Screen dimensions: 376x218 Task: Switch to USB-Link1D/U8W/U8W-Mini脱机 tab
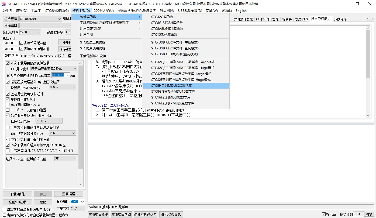pos(43,56)
